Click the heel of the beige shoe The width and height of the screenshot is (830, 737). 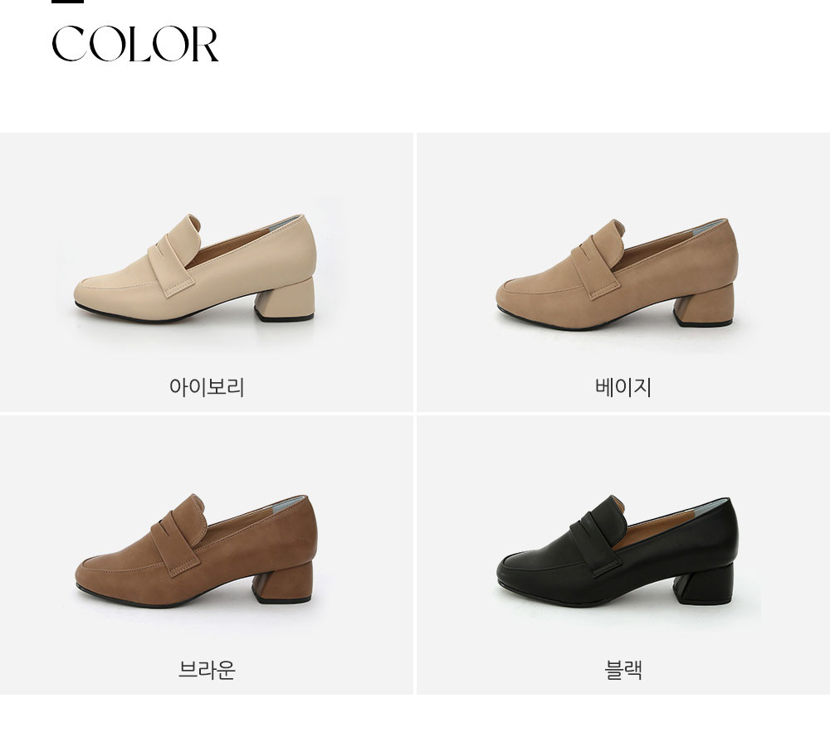pos(704,306)
